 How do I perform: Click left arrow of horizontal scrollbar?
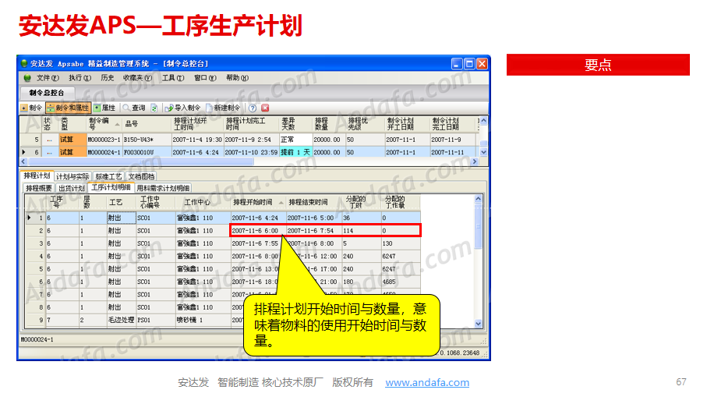coord(23,161)
